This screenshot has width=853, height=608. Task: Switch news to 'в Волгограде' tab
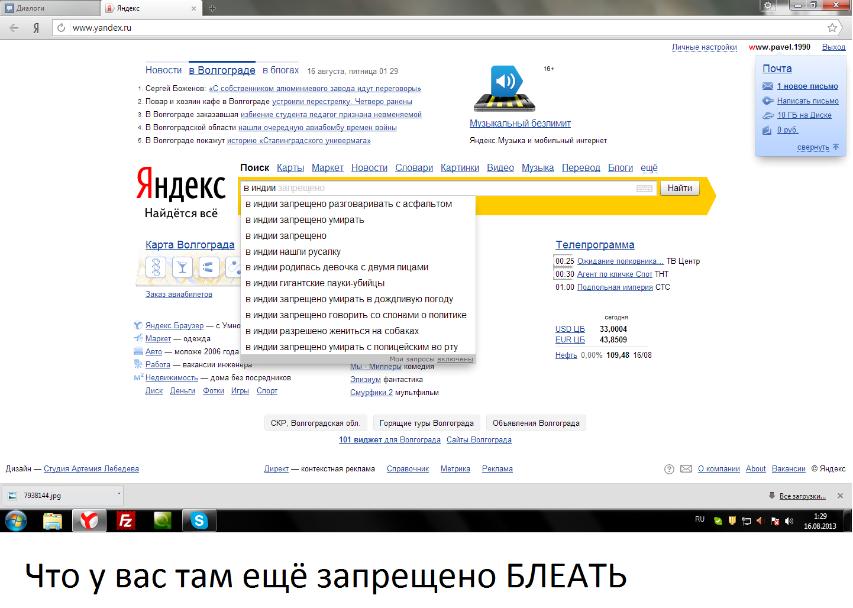click(222, 70)
